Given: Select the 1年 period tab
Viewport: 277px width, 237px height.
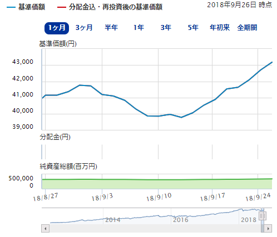Looking at the screenshot, I should pos(138,28).
